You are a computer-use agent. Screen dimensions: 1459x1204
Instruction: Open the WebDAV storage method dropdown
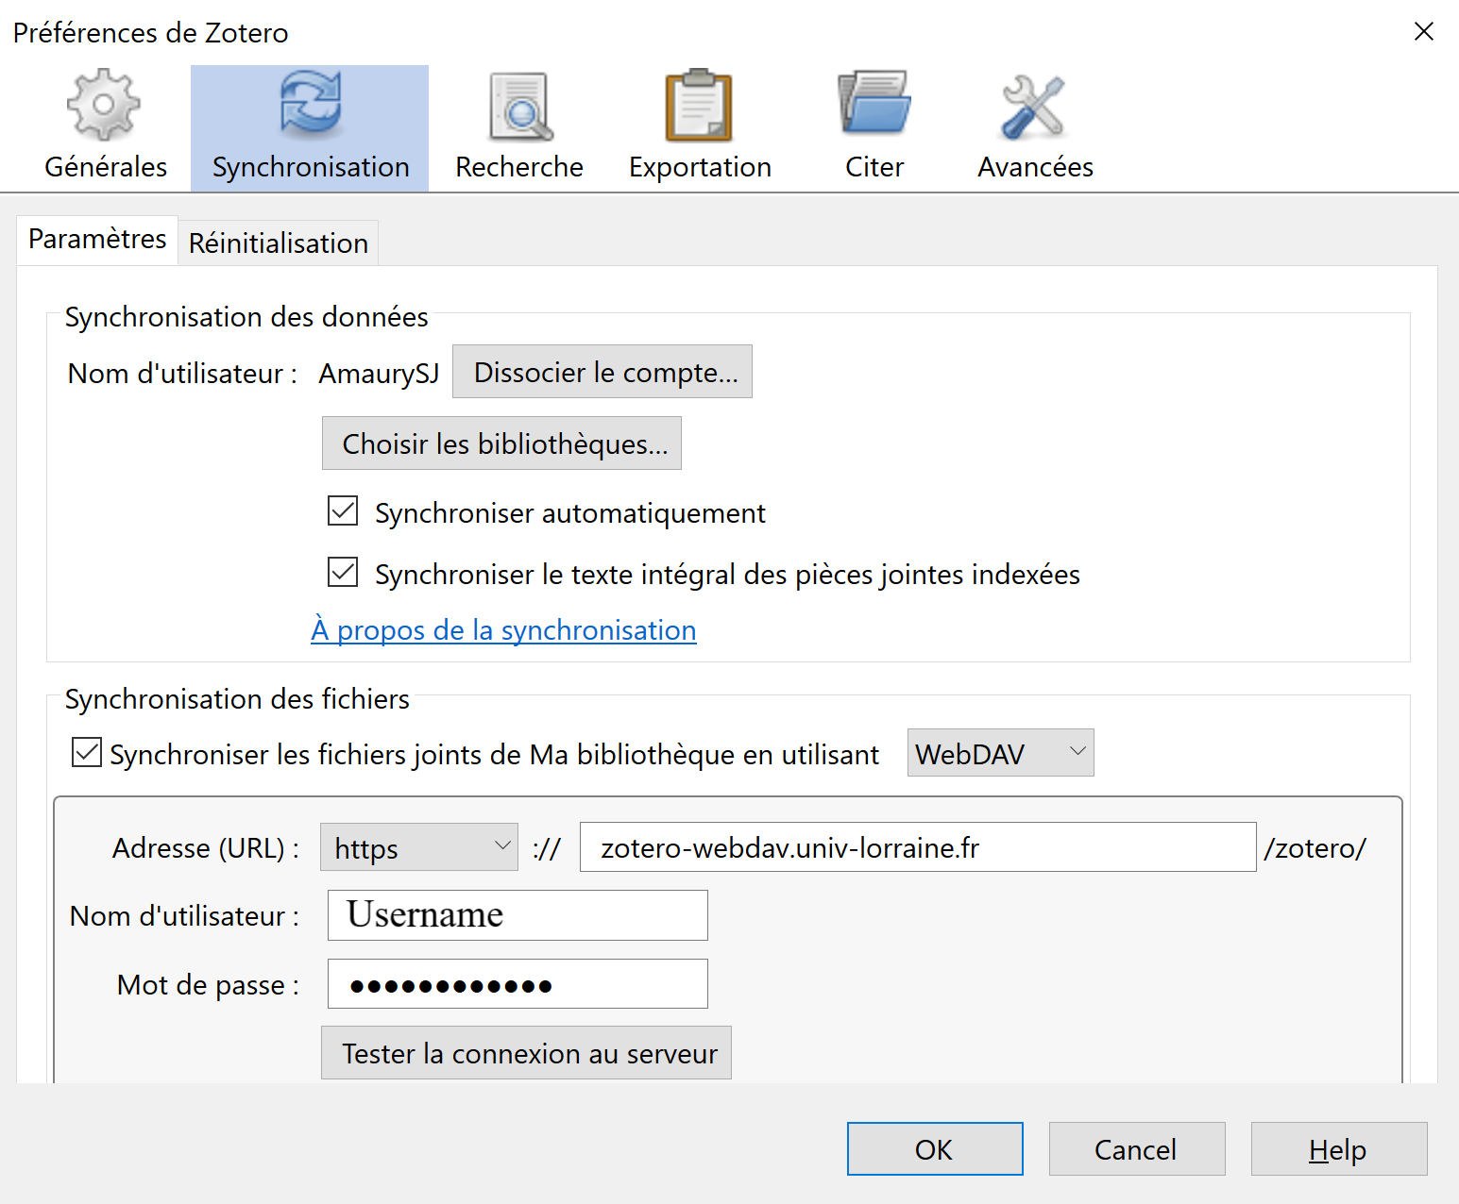(1000, 753)
